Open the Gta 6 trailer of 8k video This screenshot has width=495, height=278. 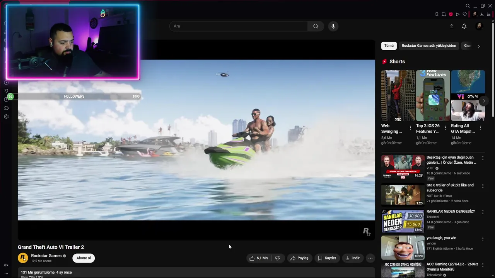pos(450,188)
